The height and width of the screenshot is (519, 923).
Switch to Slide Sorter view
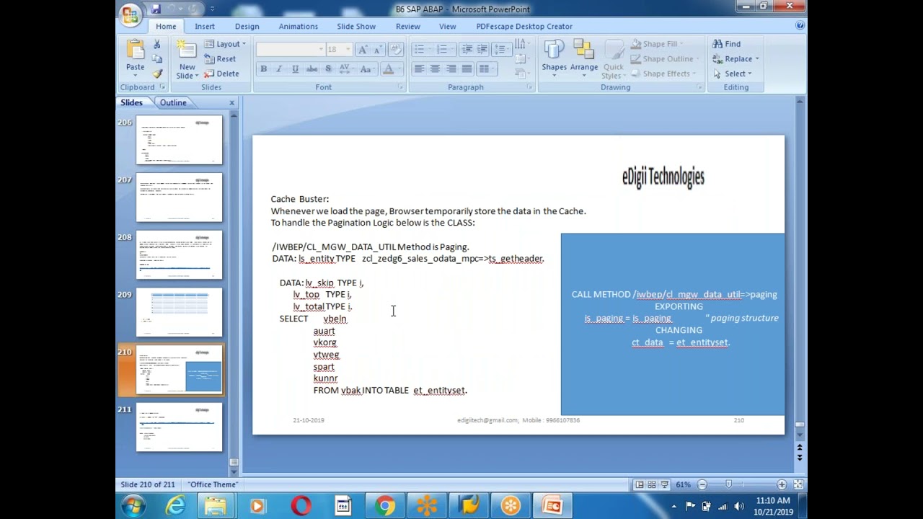652,485
